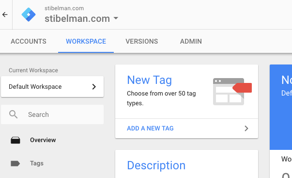
Task: Open the Default Workspace selector
Action: pyautogui.click(x=52, y=86)
